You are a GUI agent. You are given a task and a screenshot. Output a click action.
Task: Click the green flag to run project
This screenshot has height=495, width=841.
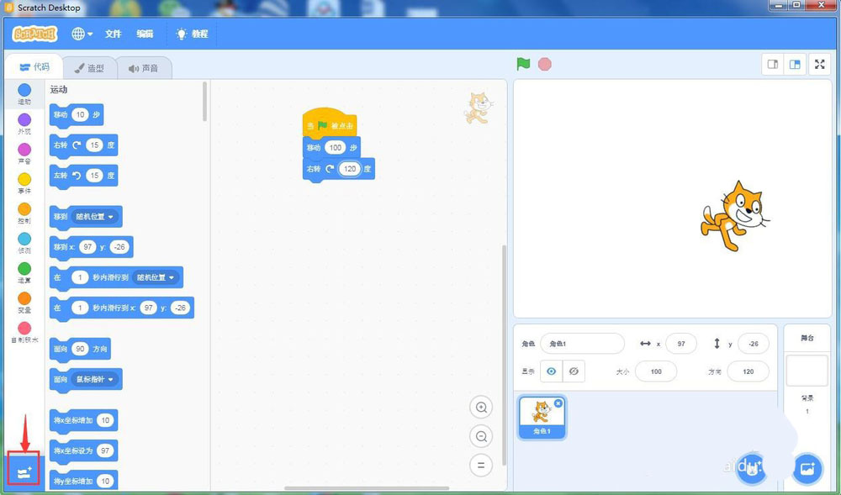click(521, 64)
